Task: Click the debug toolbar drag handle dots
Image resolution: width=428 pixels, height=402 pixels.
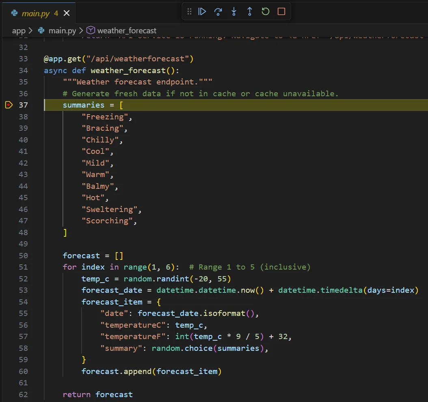Action: tap(189, 11)
